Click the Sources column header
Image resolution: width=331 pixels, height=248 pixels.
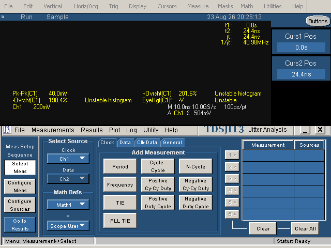[309, 145]
